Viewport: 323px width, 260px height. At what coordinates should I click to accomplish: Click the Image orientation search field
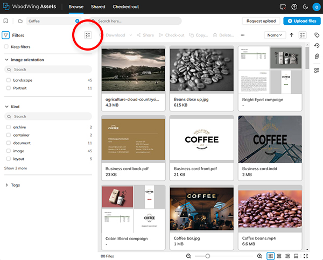[48, 69]
